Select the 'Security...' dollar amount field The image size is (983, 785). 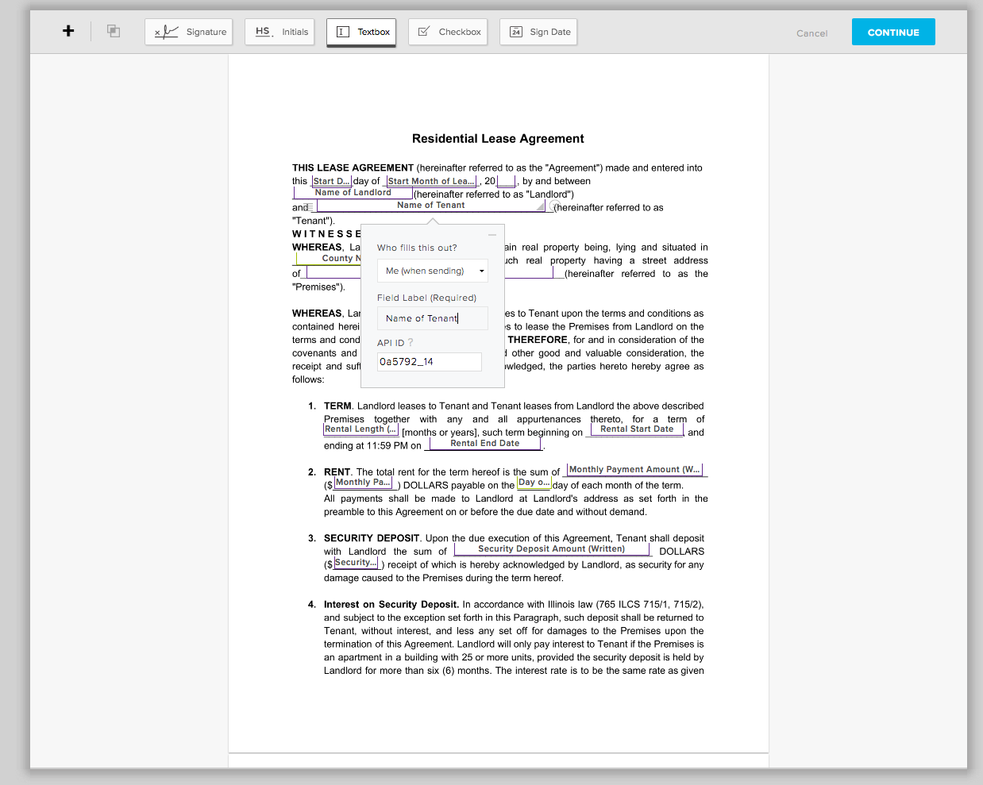(x=357, y=563)
